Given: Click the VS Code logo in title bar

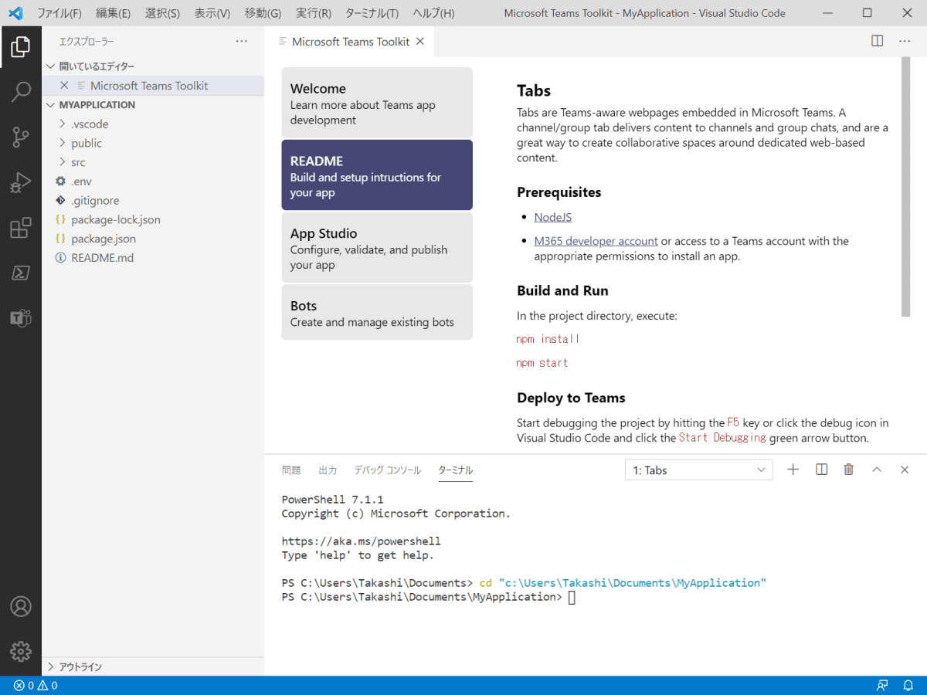Looking at the screenshot, I should 15,13.
